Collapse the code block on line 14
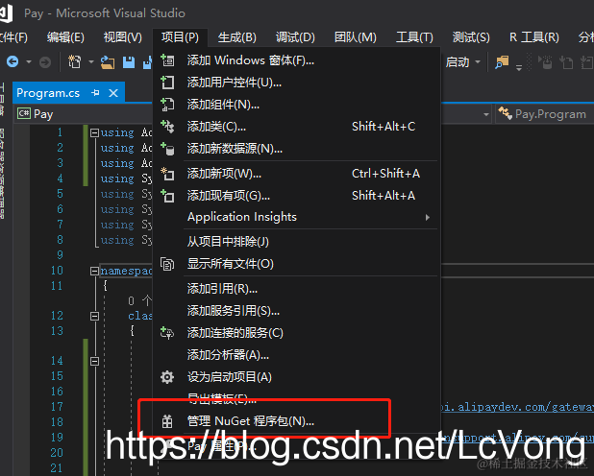The image size is (594, 476). 94,361
